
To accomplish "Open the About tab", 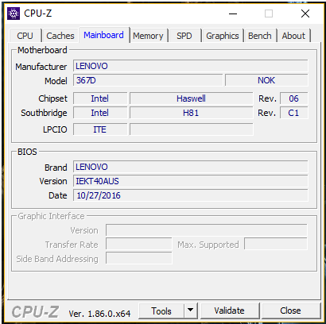I will pos(293,36).
